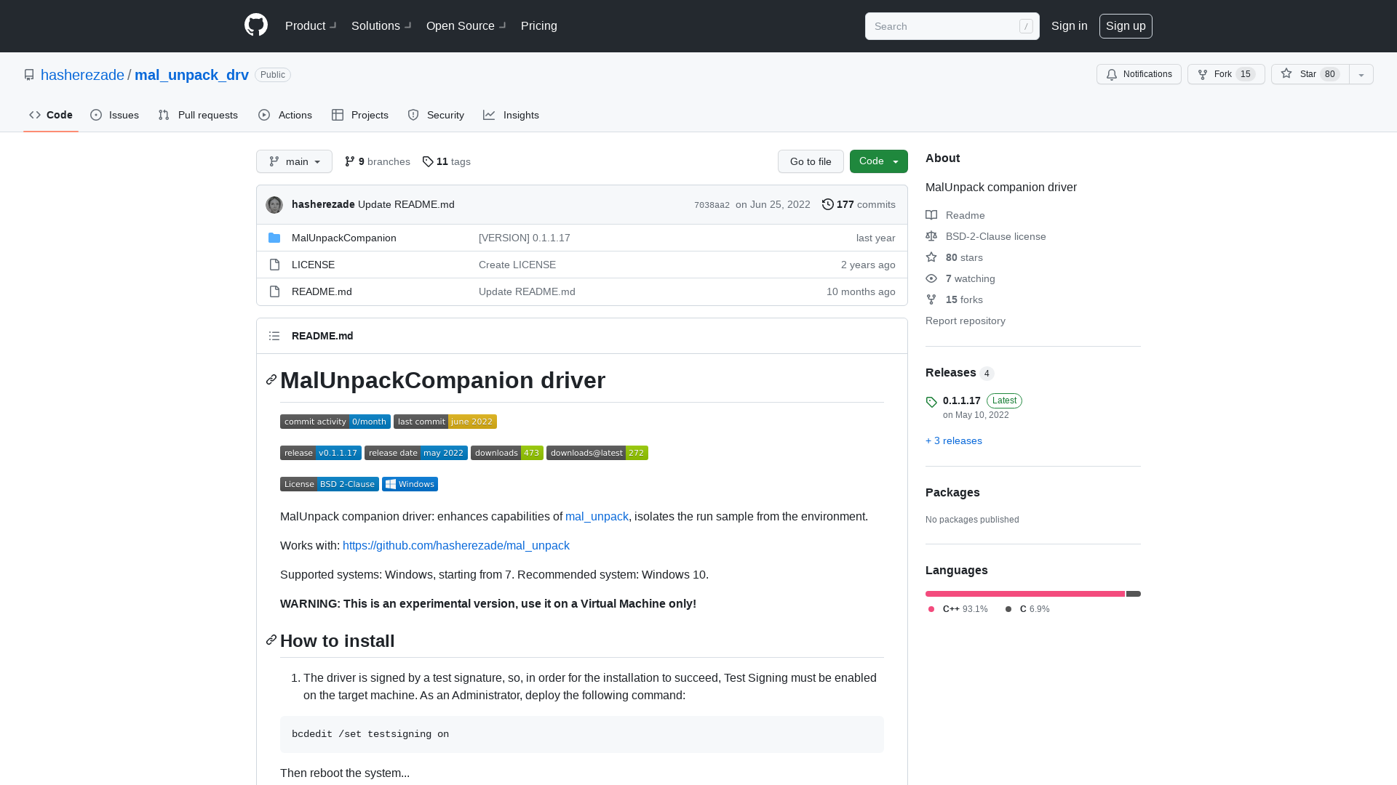Open the Releases heading link
1397x785 pixels.
coord(960,372)
